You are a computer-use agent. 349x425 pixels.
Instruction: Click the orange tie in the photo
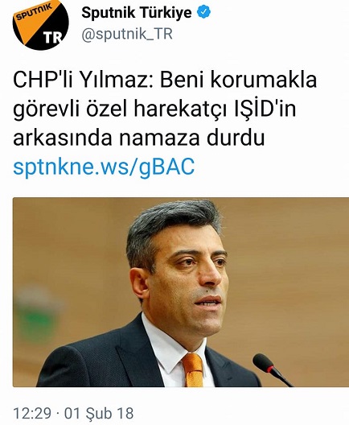[193, 369]
